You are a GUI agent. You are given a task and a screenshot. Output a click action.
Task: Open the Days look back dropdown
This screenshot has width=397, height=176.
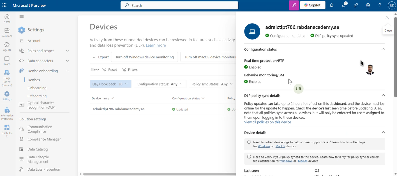(110, 84)
